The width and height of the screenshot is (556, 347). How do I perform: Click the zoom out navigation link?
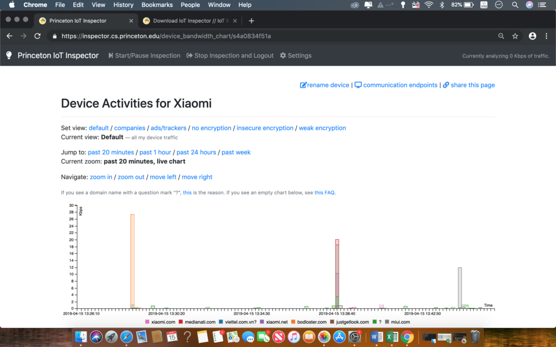131,177
